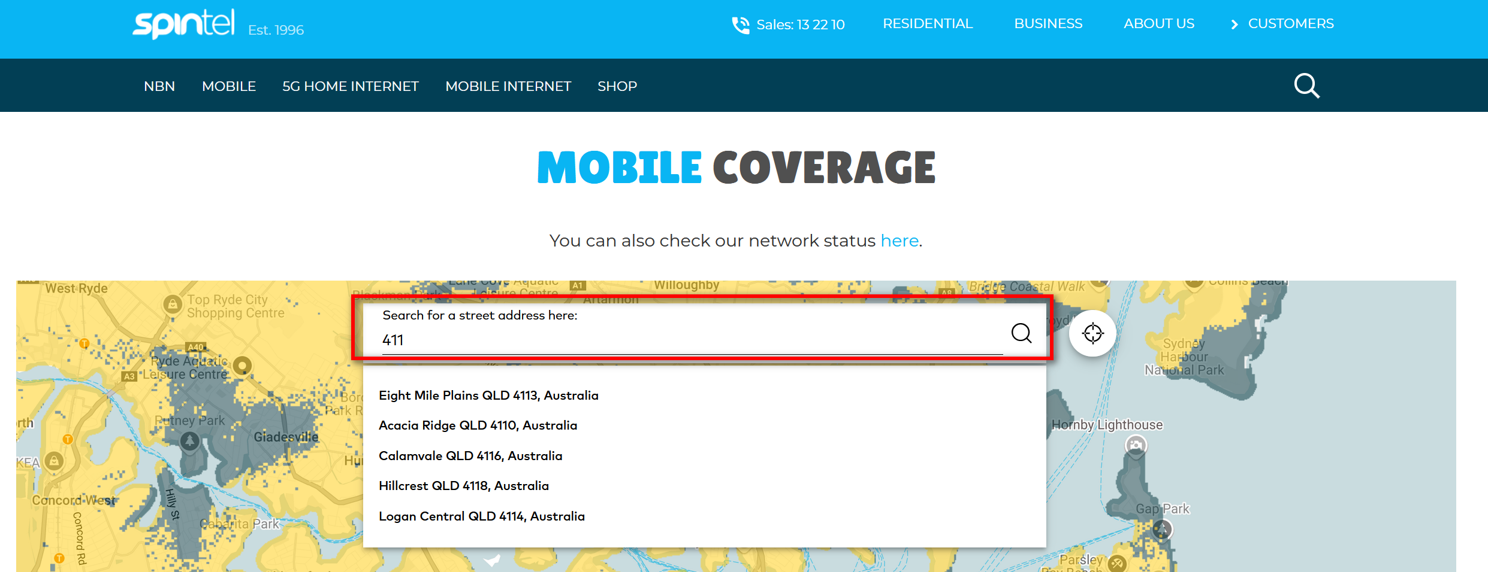Select Hillcrest QLD 4118 suggestion
The height and width of the screenshot is (572, 1488).
pyautogui.click(x=464, y=486)
